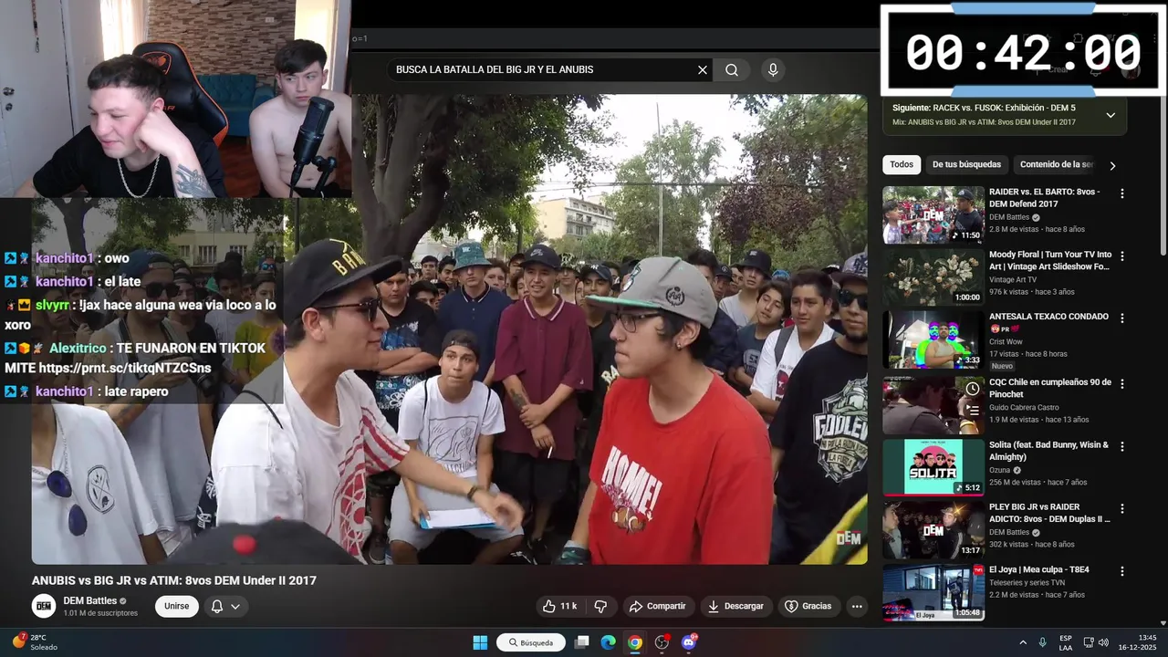The width and height of the screenshot is (1168, 657).
Task: Open the volume speaker icon in tray
Action: [x=1102, y=642]
